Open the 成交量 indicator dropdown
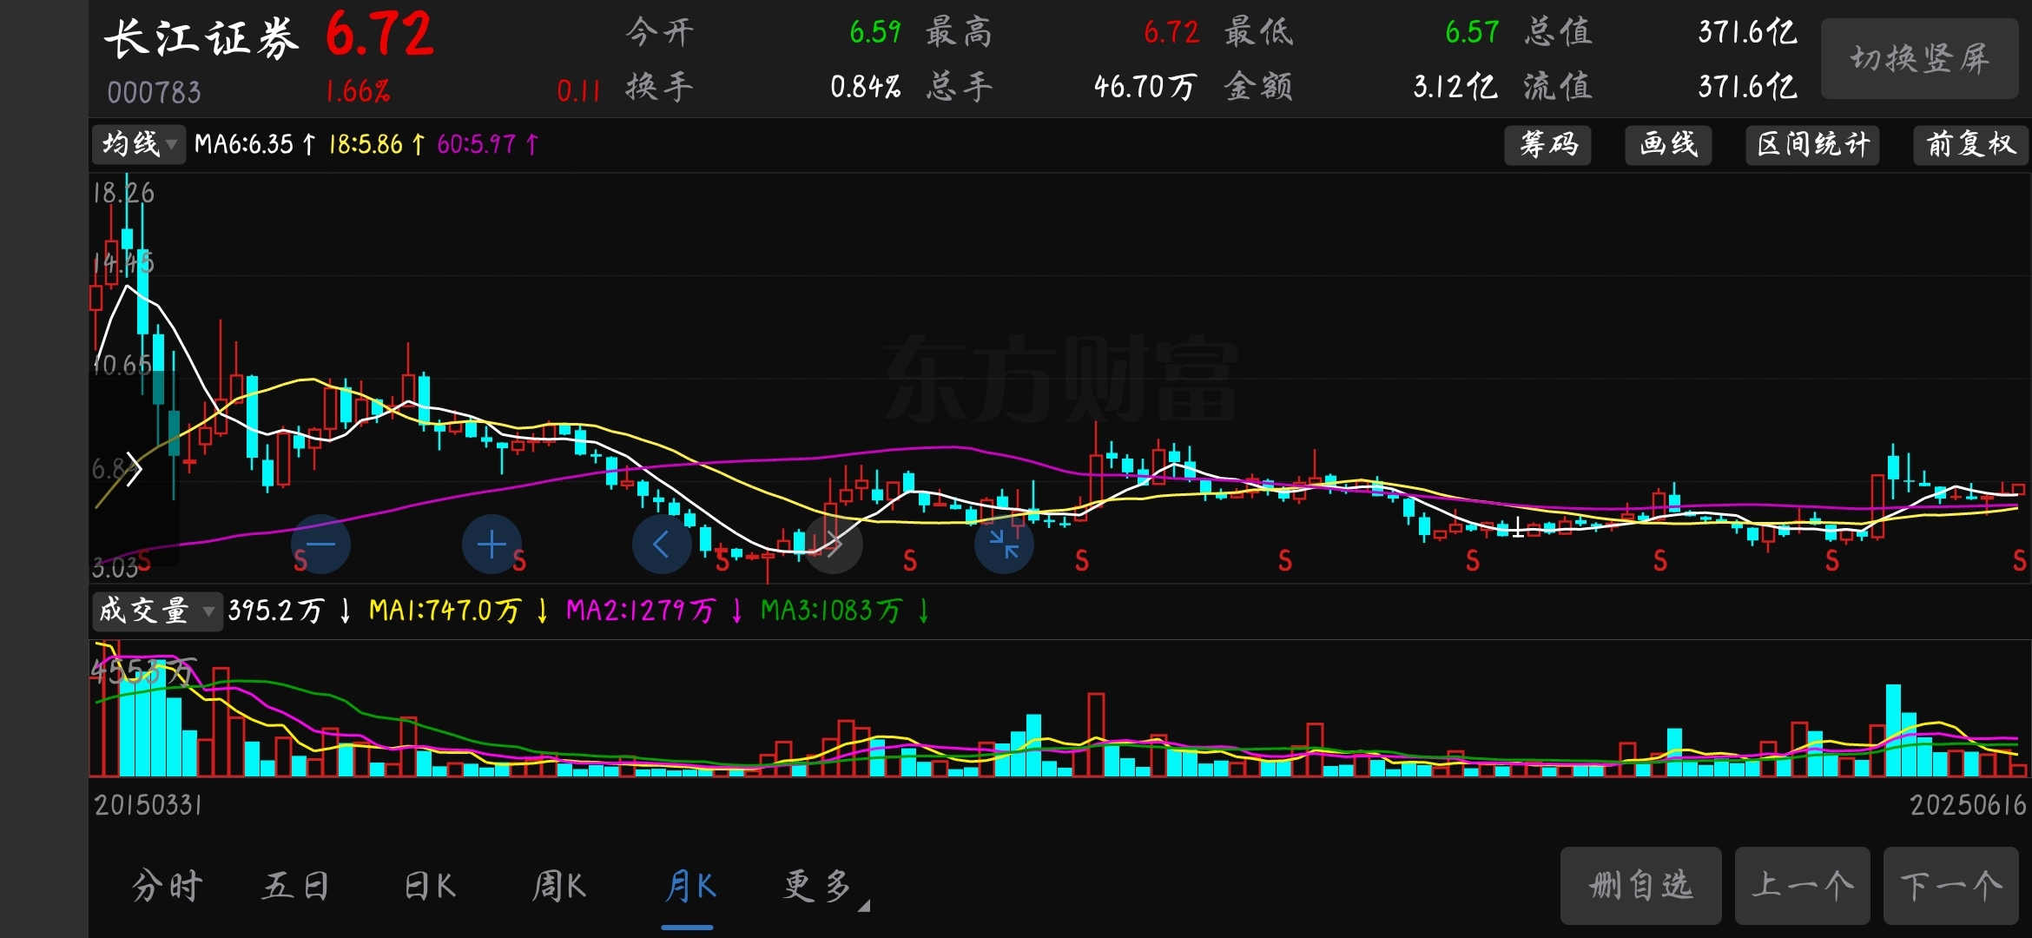The height and width of the screenshot is (938, 2032). (x=156, y=611)
